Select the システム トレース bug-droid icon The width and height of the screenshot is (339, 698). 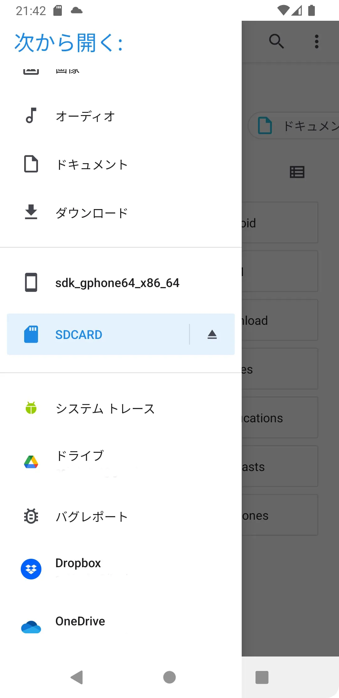coord(31,408)
